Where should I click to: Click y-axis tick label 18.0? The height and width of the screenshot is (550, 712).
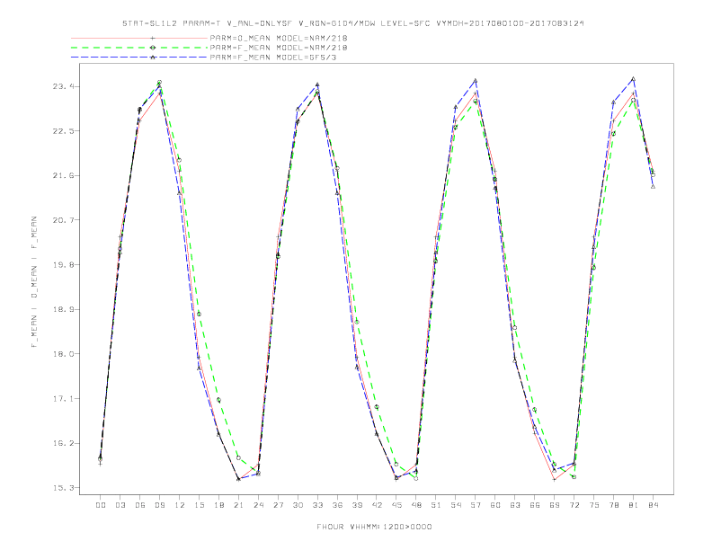coord(63,354)
